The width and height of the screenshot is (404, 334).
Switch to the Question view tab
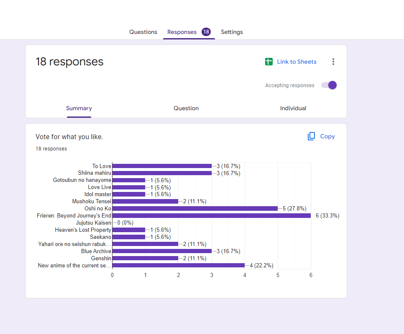point(186,108)
